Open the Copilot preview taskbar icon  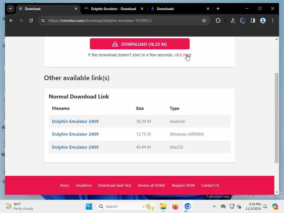[x=275, y=206]
